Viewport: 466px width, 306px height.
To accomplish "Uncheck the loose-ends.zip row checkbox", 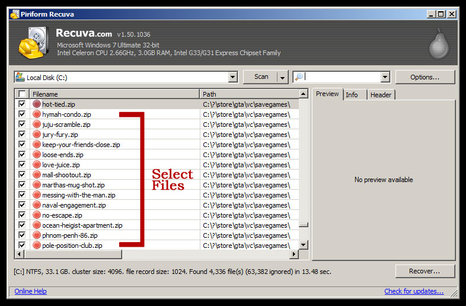I will (x=22, y=154).
